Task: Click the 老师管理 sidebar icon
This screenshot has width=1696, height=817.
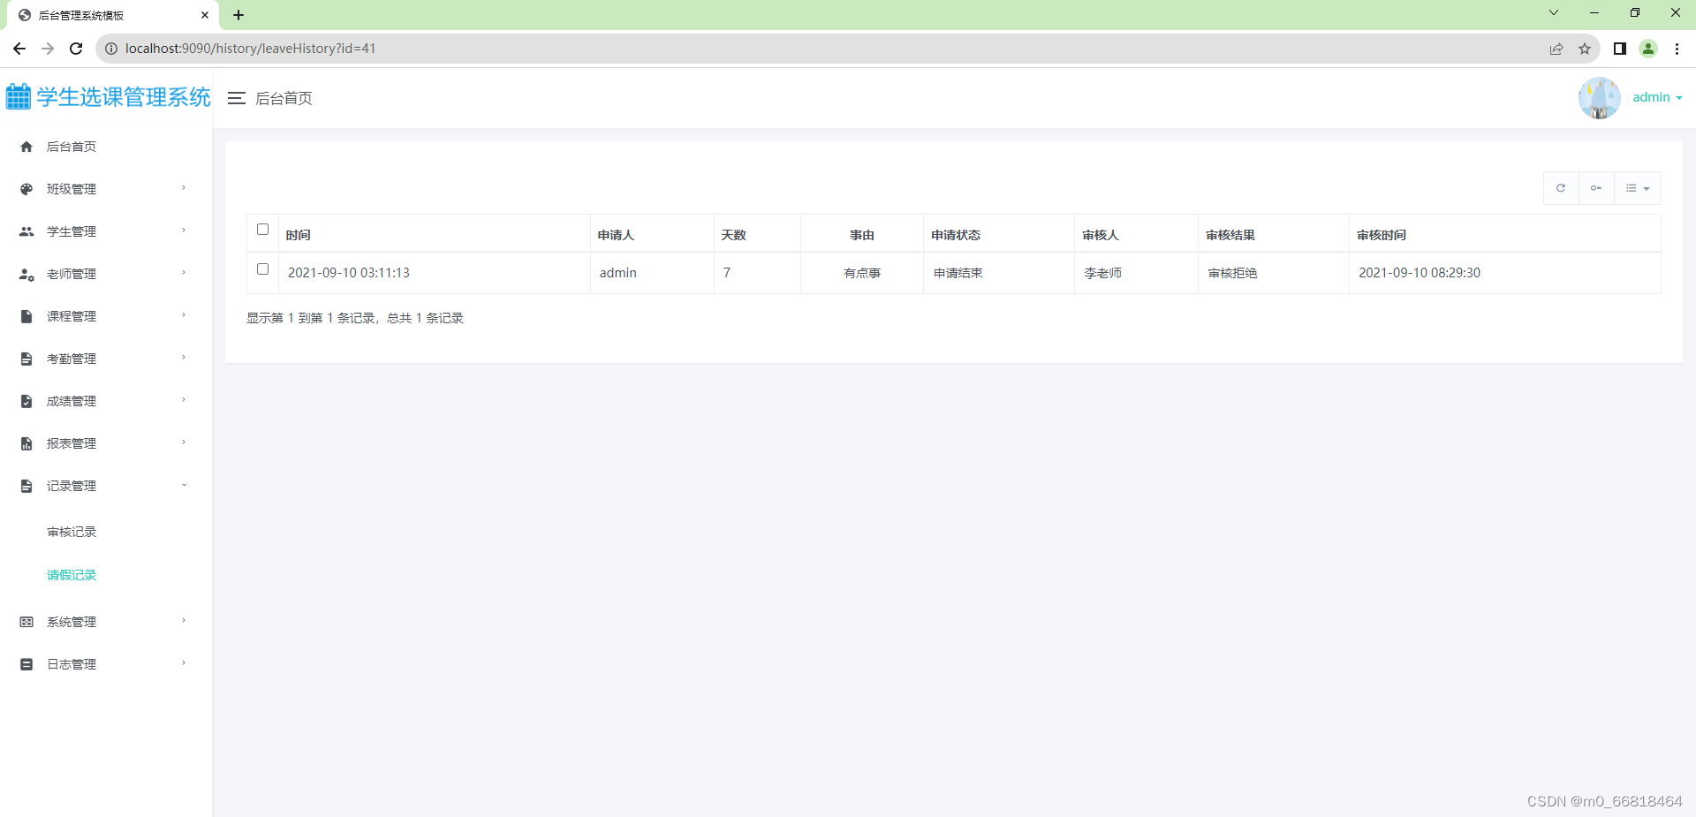Action: click(x=26, y=274)
